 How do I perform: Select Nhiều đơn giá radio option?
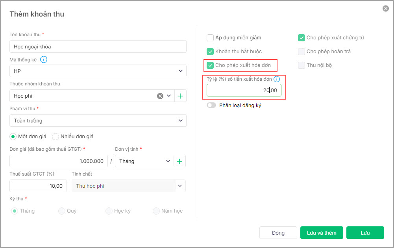55,137
